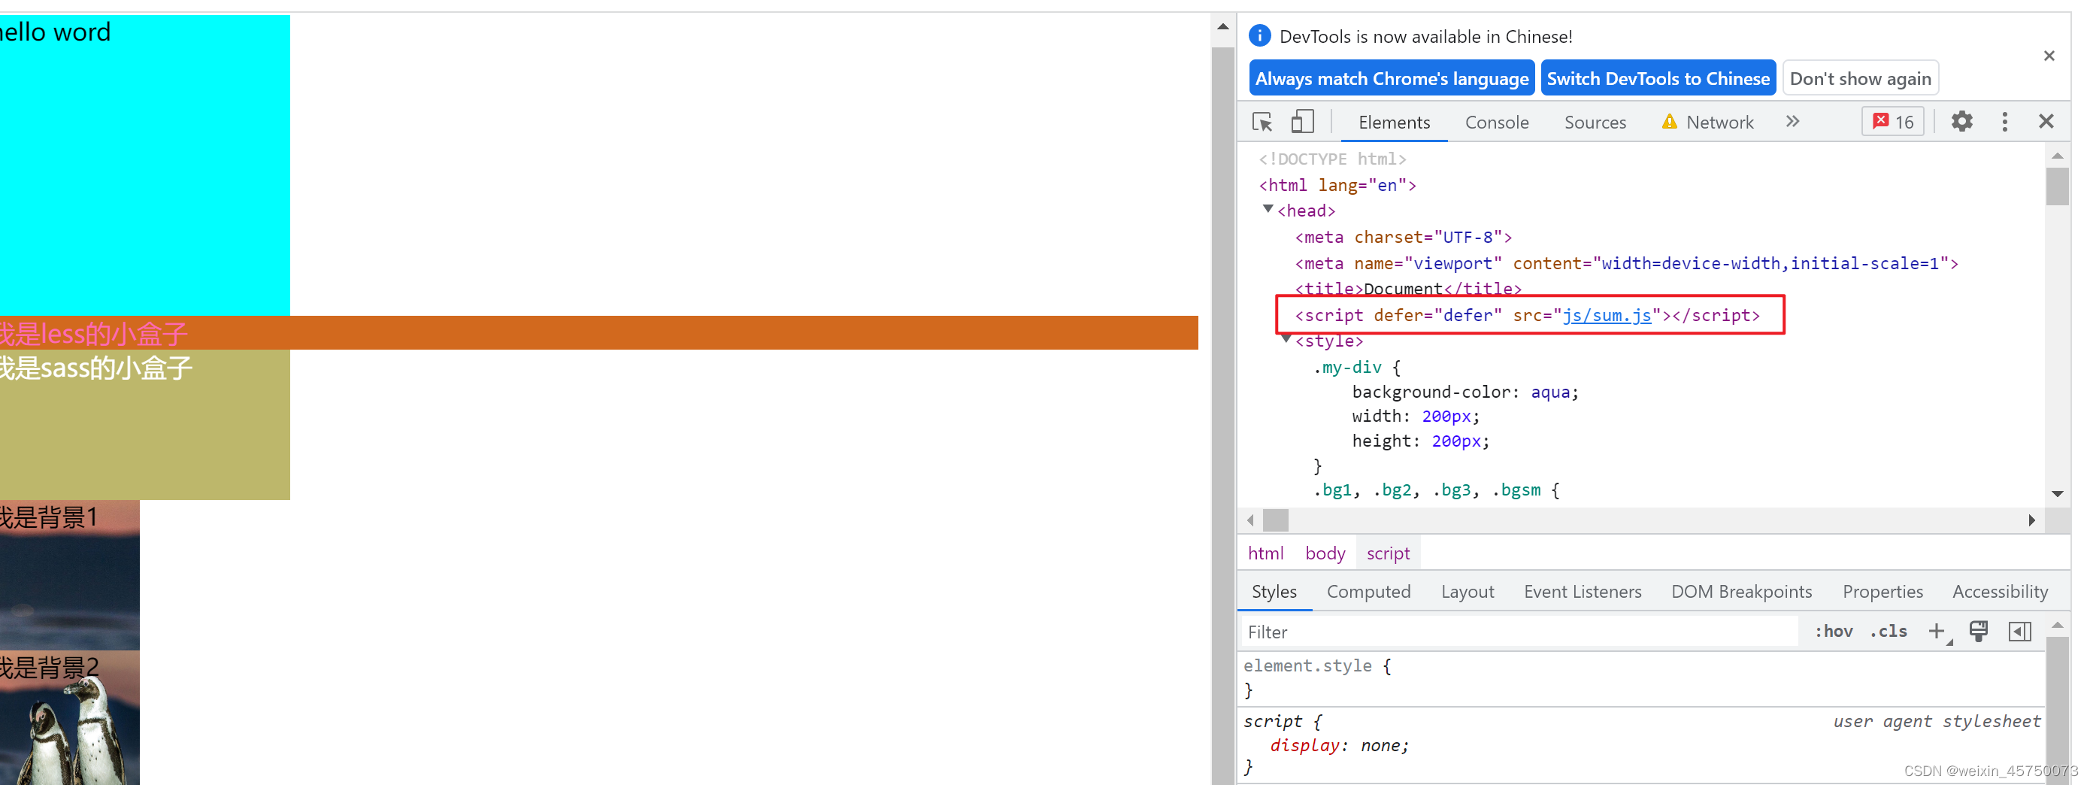Collapse the style element in DOM tree
This screenshot has width=2090, height=785.
point(1286,340)
